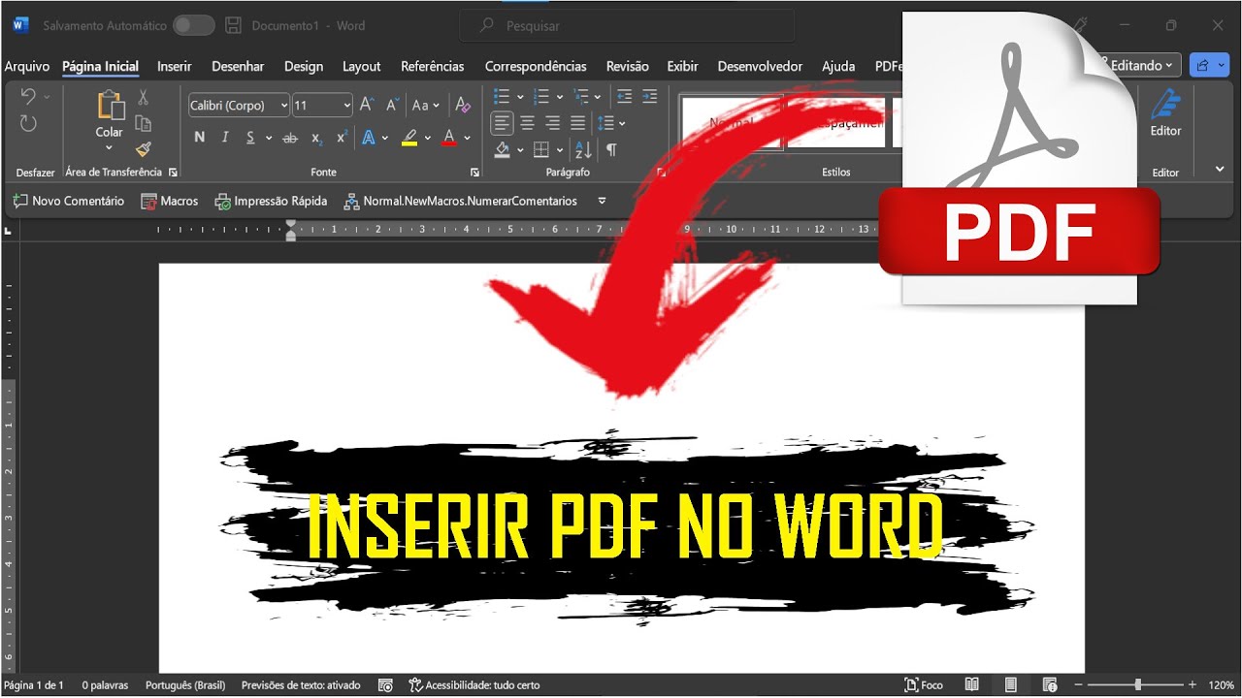Switch to the Referências tab
The height and width of the screenshot is (698, 1242).
(433, 66)
